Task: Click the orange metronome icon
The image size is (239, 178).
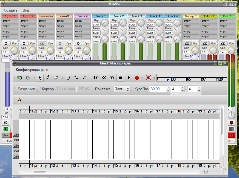Action: coord(20,100)
